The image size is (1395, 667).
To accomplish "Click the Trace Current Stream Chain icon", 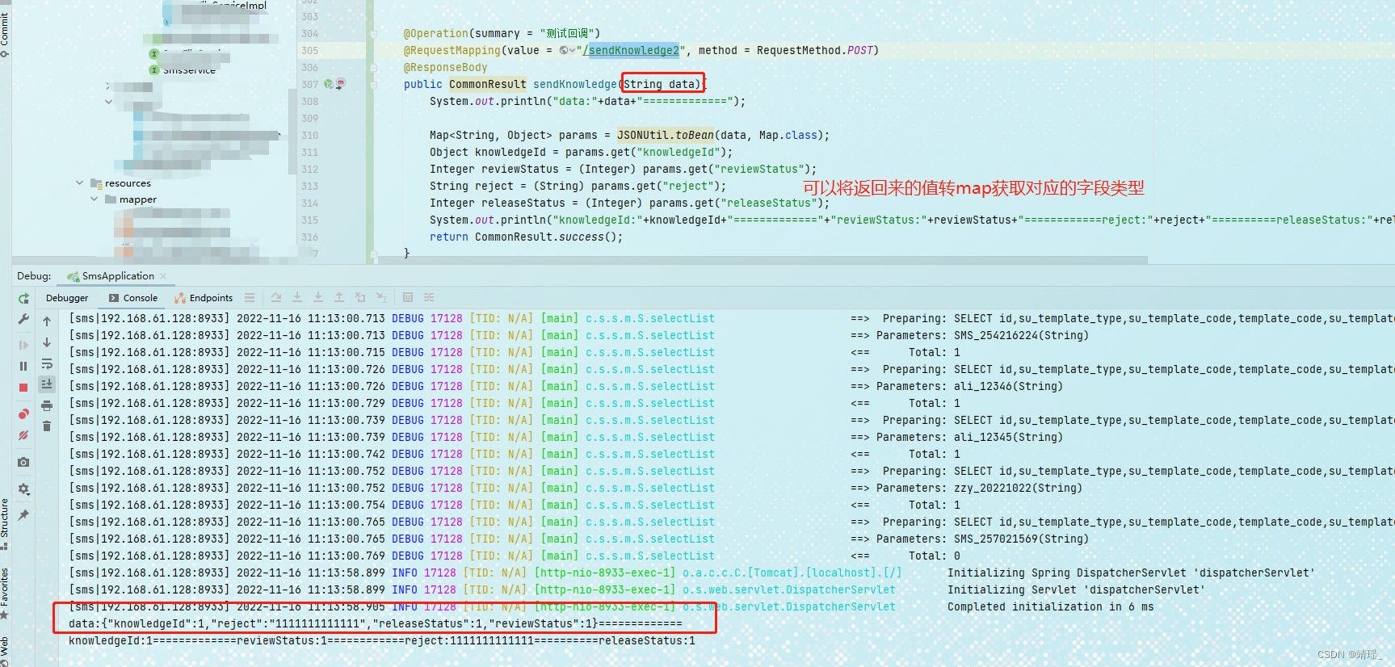I will coord(429,298).
